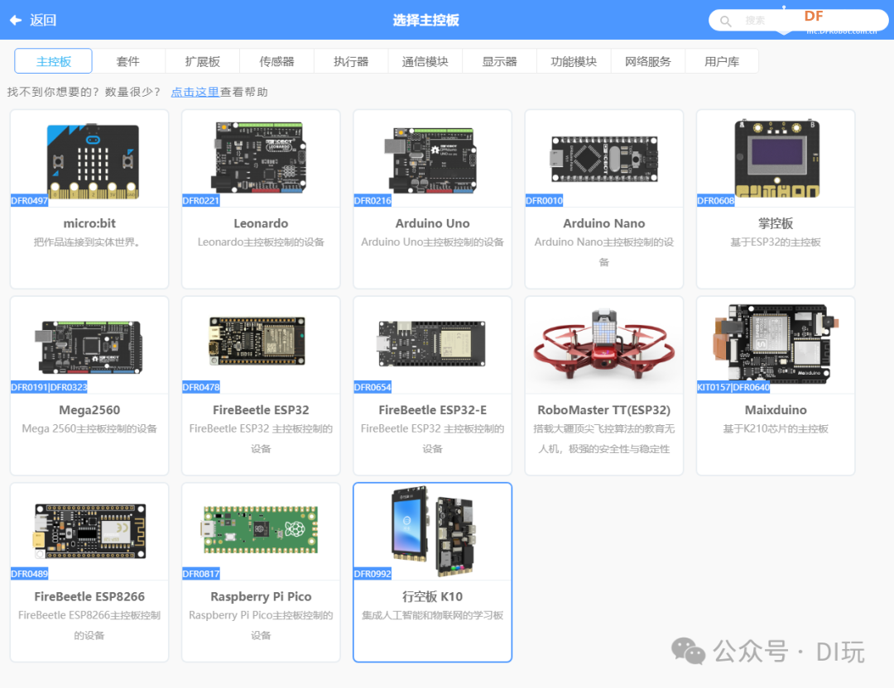Choose the Maixduino board image
The image size is (894, 688).
(x=776, y=343)
